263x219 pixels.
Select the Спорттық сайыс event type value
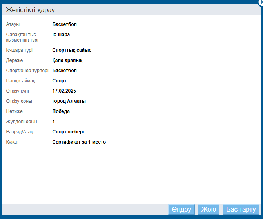click(x=72, y=50)
